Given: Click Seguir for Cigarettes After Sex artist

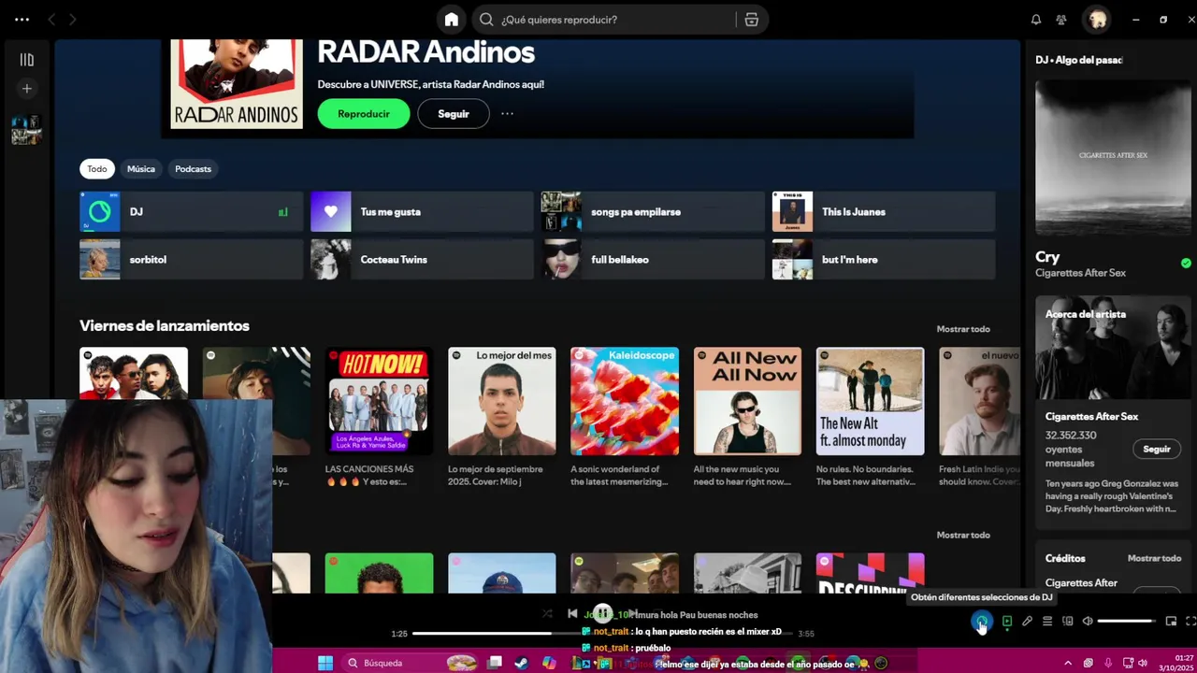Looking at the screenshot, I should tap(1157, 450).
